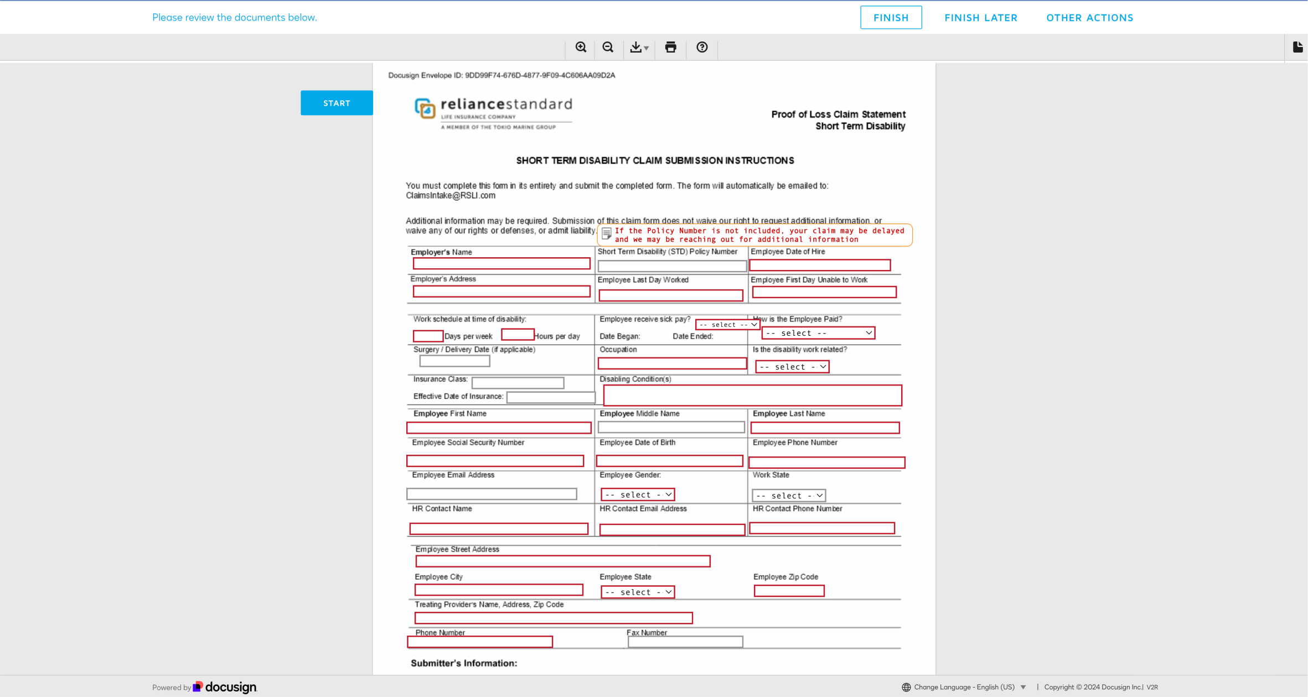The height and width of the screenshot is (697, 1308).
Task: Choose FINISH LATER
Action: coord(981,18)
